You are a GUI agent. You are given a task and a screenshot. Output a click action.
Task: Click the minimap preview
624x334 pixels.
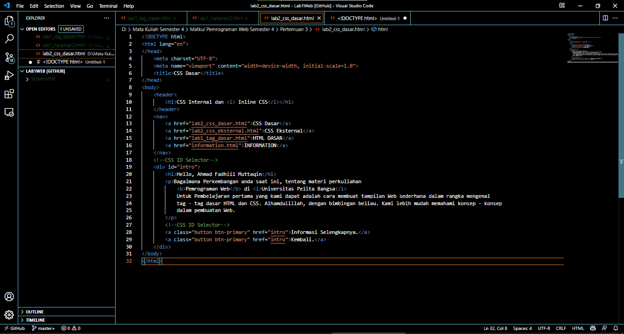coord(592,46)
